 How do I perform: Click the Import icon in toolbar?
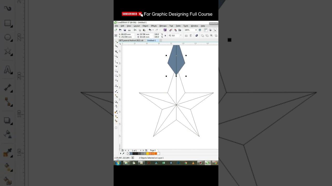(171, 30)
